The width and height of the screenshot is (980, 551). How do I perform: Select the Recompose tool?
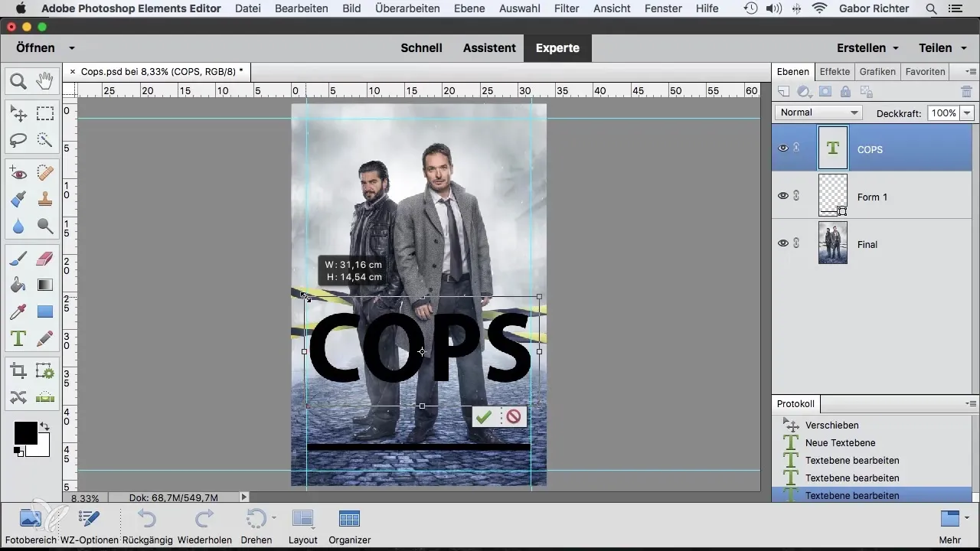tap(45, 371)
